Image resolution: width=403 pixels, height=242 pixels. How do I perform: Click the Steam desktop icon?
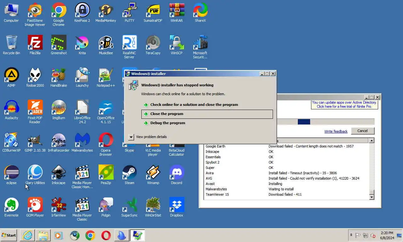pos(129,175)
